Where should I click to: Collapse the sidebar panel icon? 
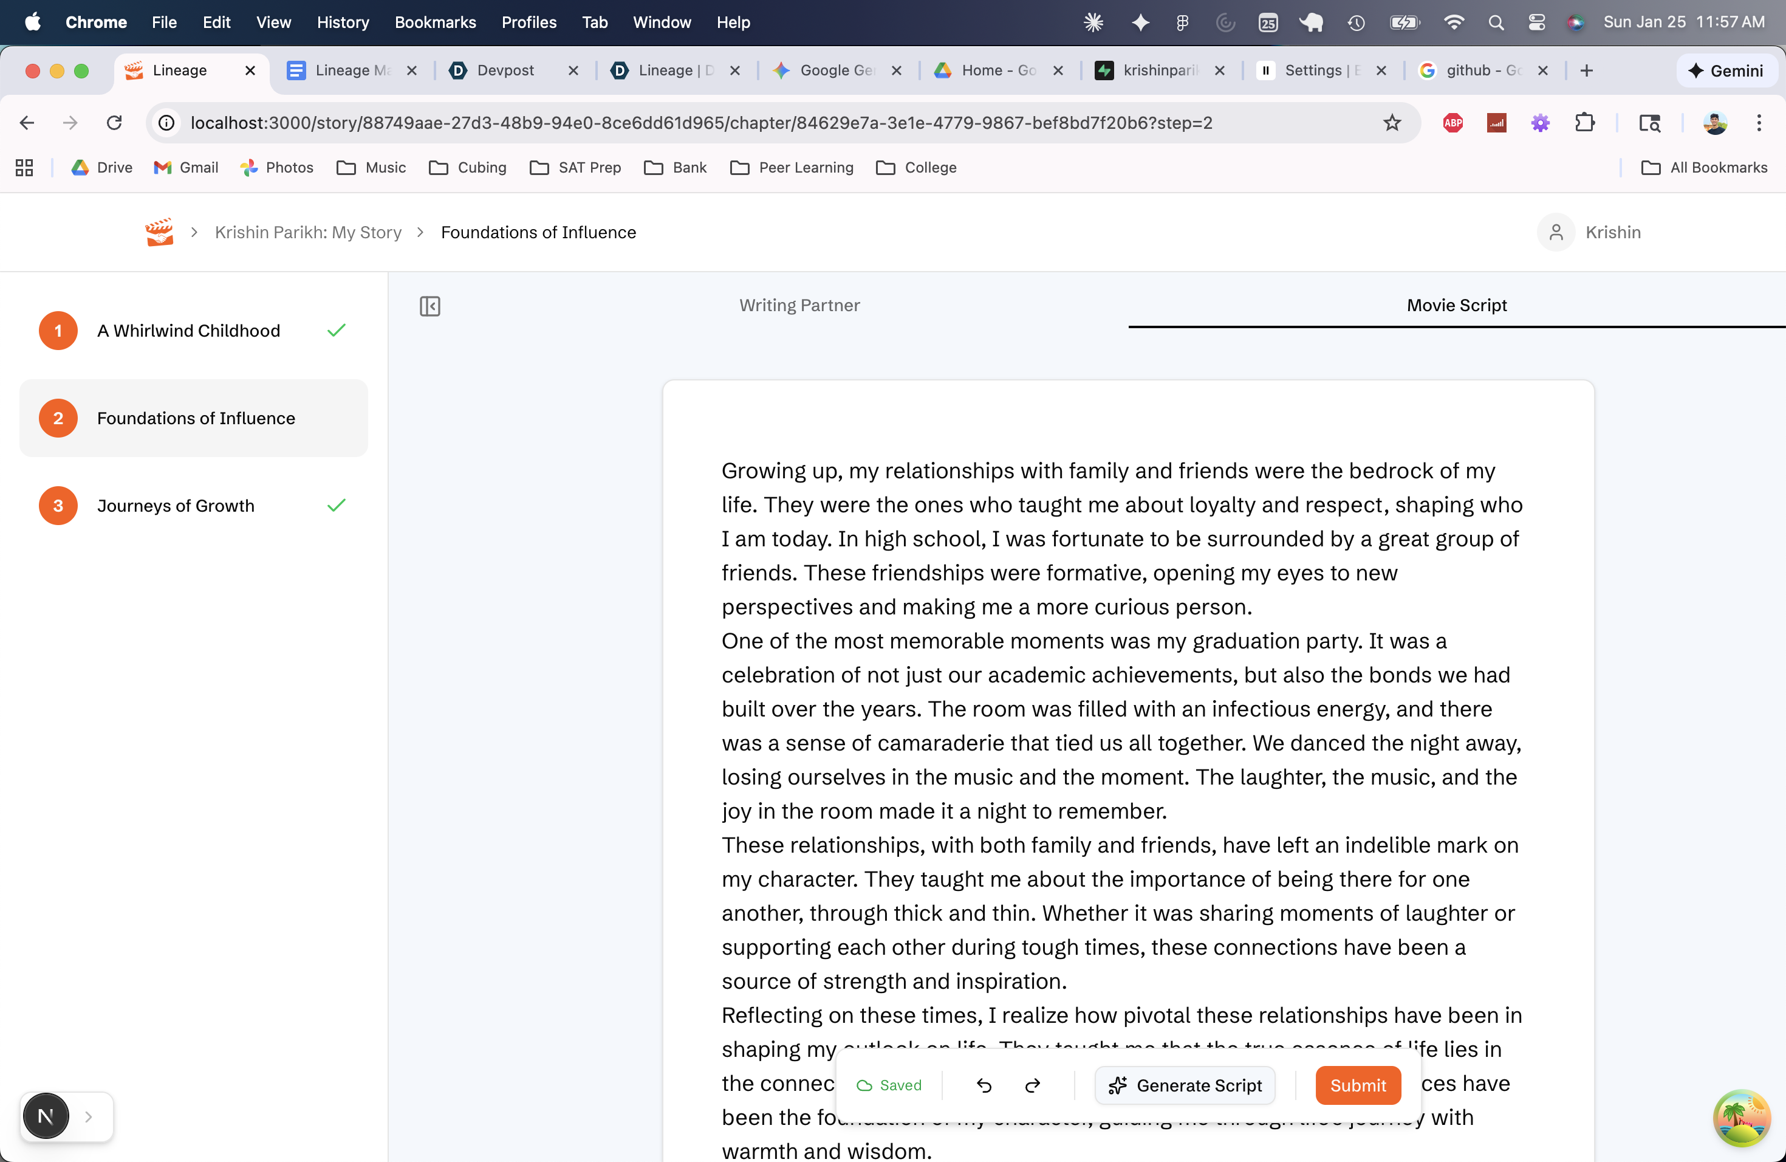(429, 306)
